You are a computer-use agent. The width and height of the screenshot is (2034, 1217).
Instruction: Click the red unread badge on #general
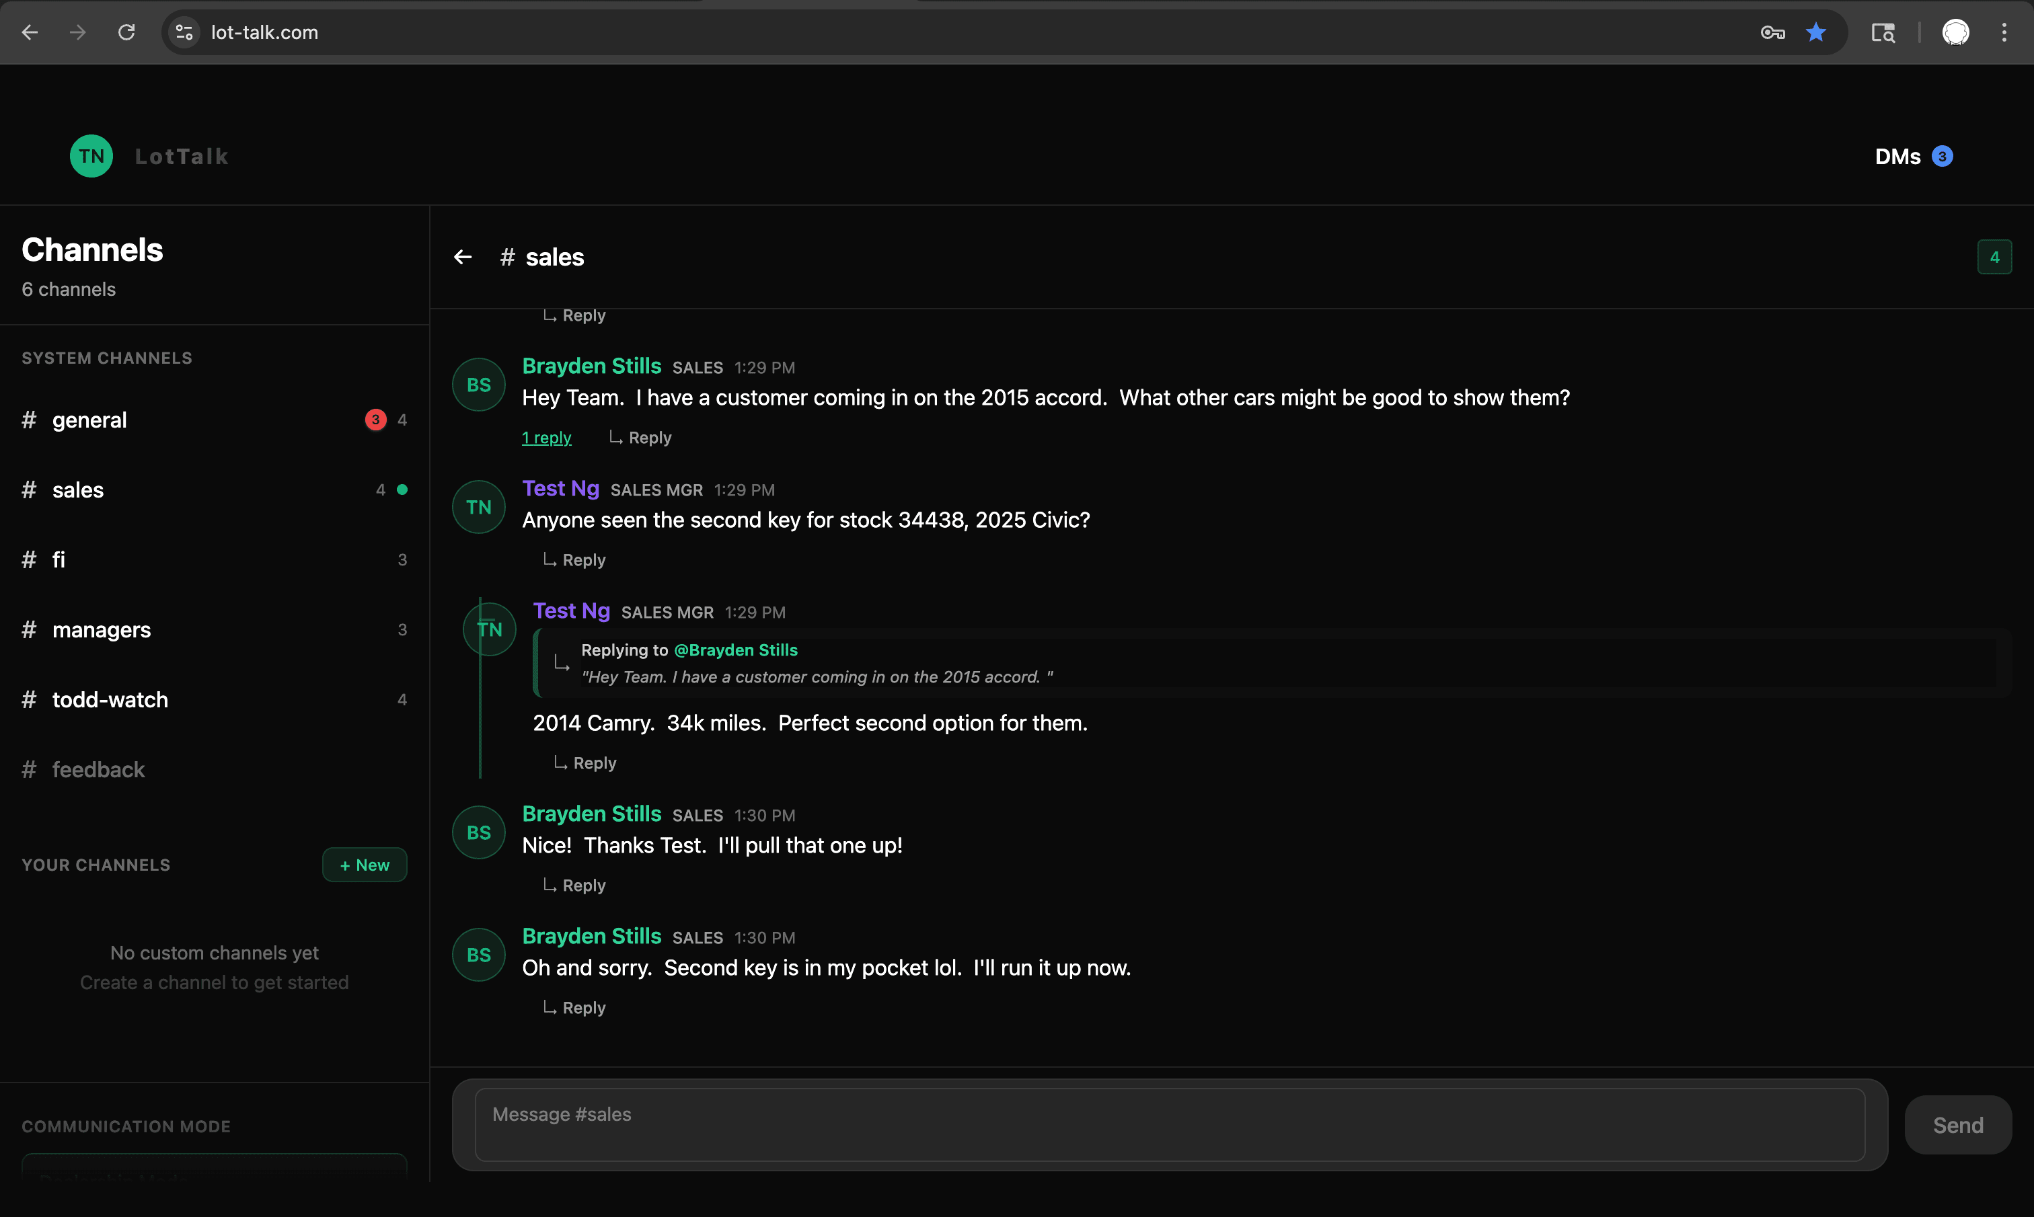click(375, 419)
